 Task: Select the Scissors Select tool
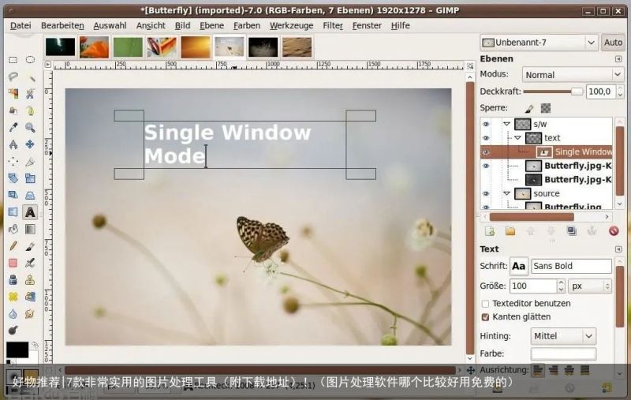30,94
